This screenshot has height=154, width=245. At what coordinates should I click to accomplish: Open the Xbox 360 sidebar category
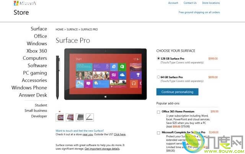(37, 51)
